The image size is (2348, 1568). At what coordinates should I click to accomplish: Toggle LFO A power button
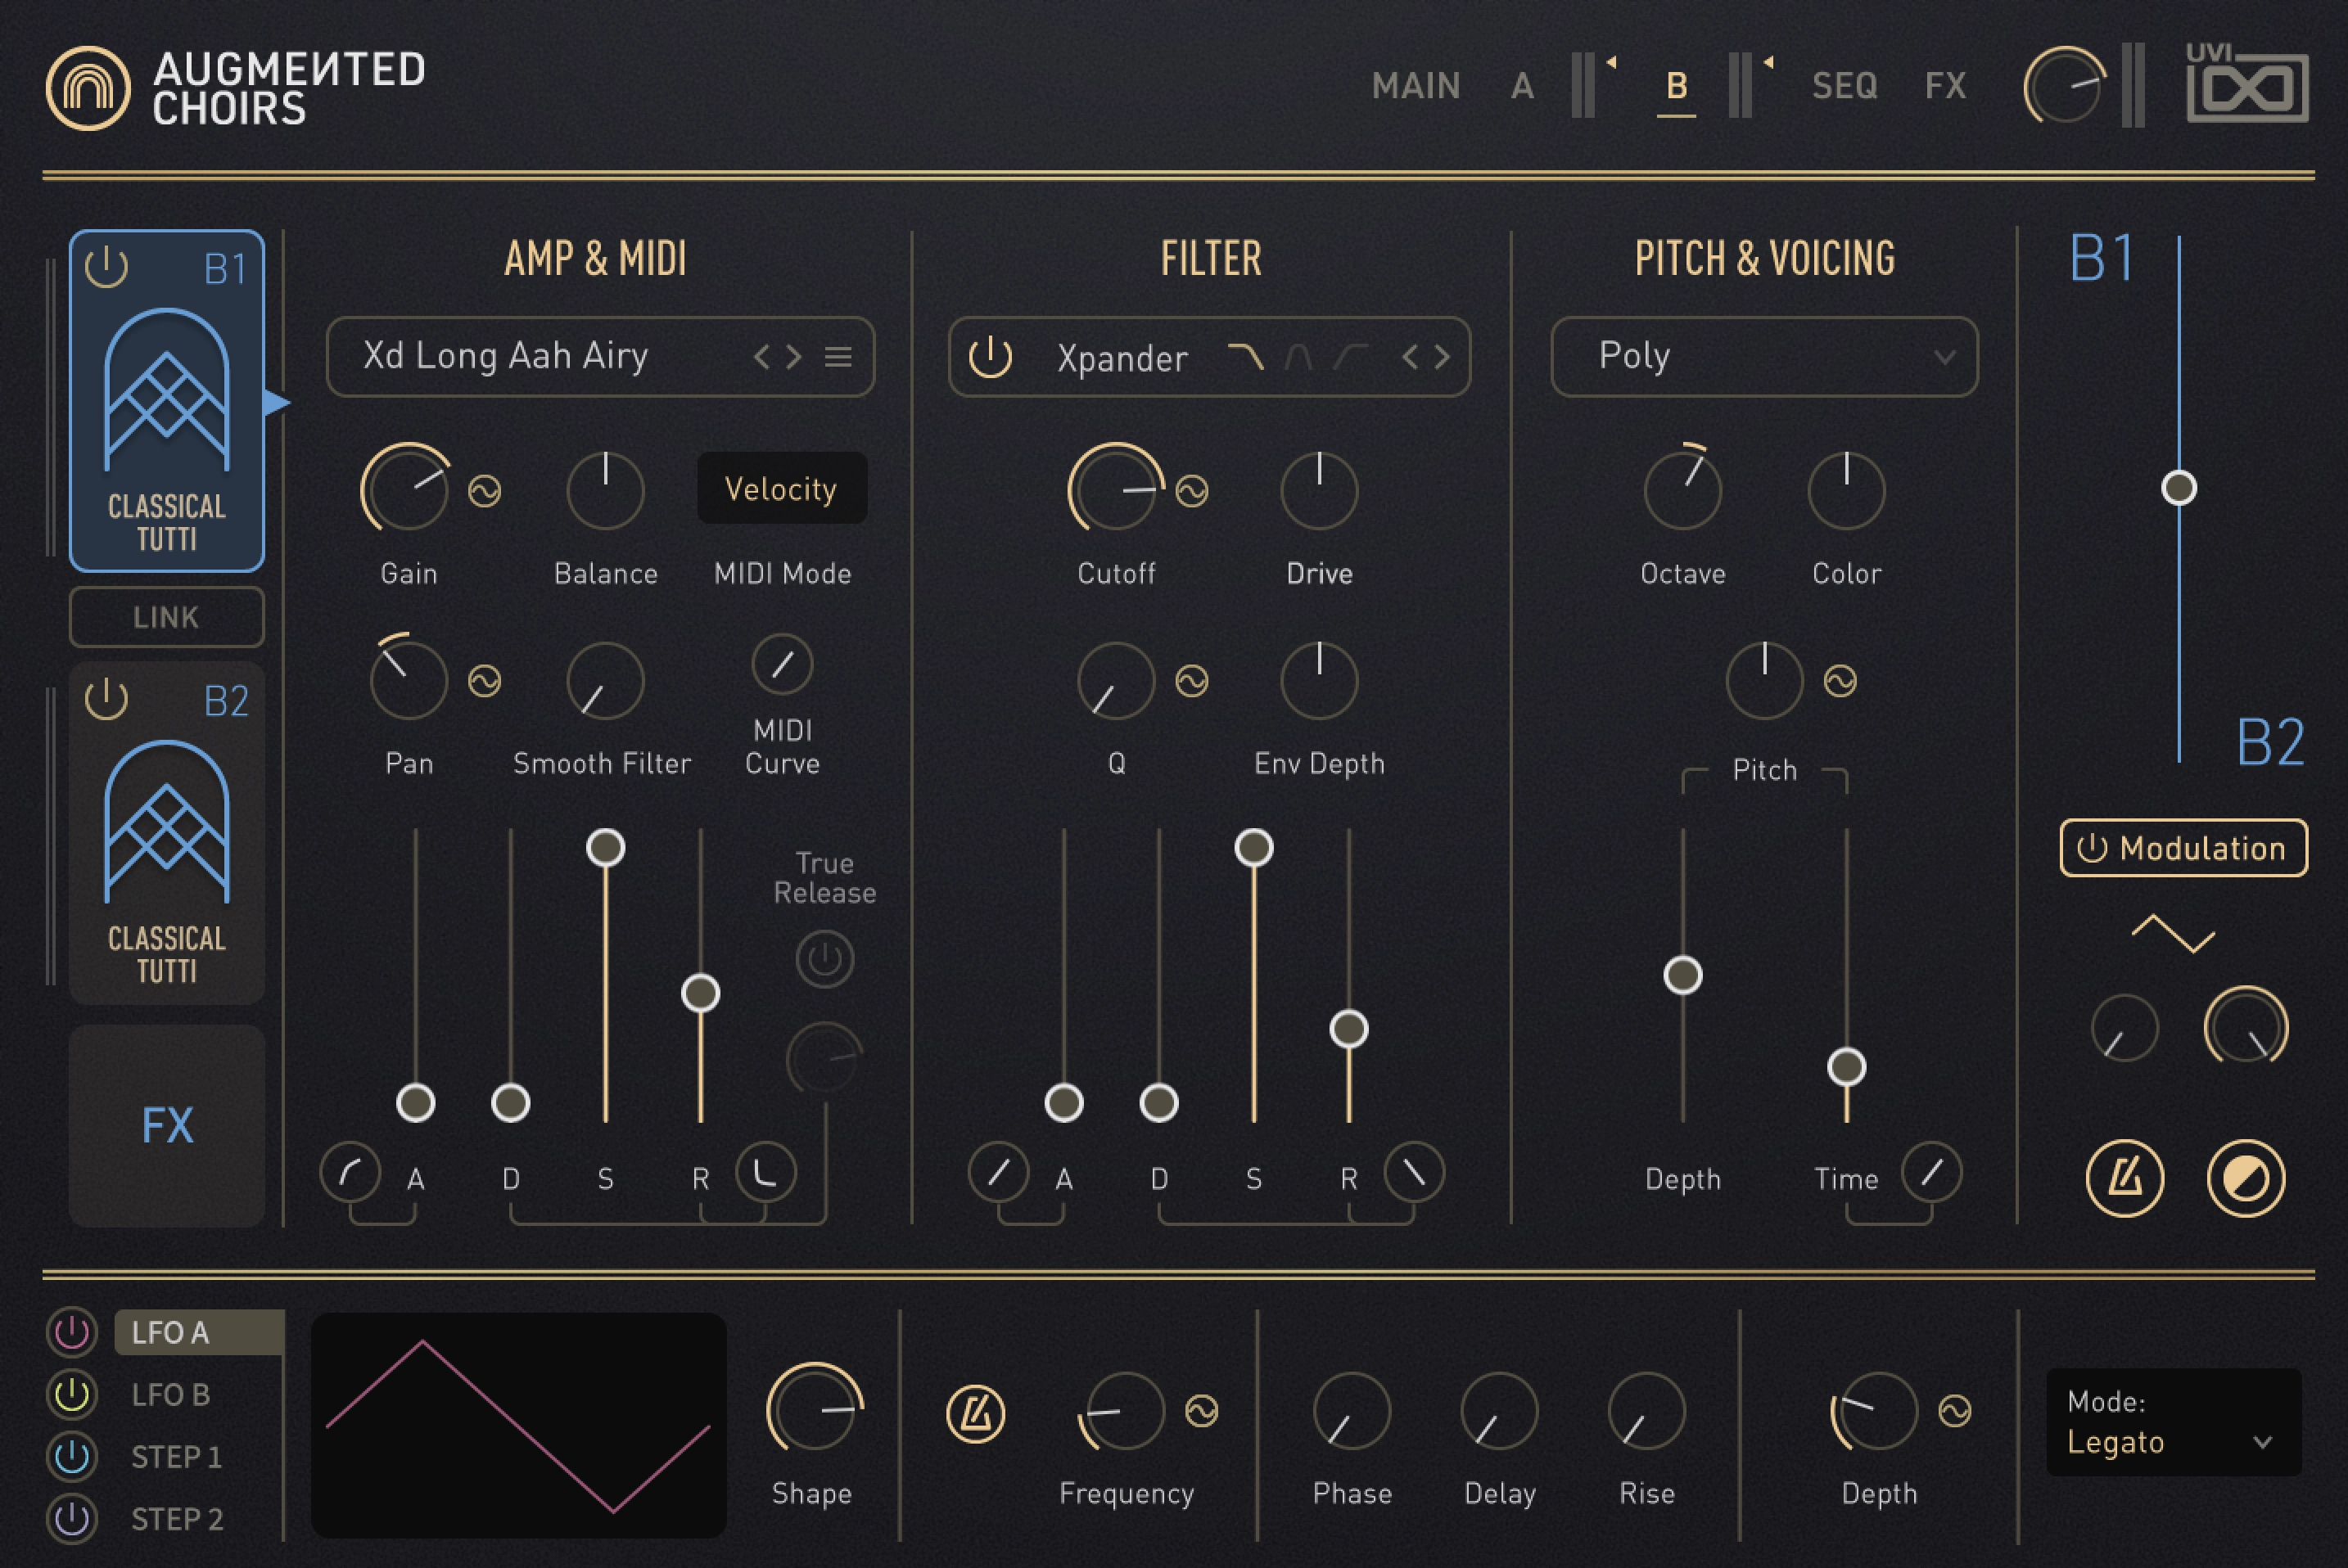pyautogui.click(x=72, y=1332)
